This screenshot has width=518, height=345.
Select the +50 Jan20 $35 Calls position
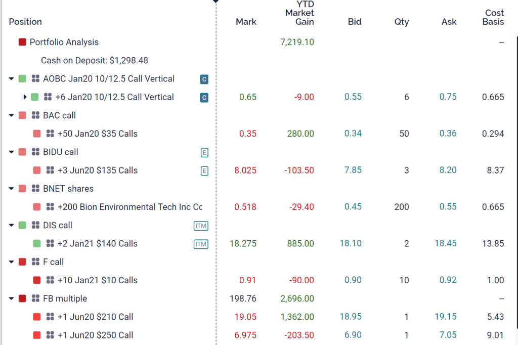pyautogui.click(x=97, y=134)
